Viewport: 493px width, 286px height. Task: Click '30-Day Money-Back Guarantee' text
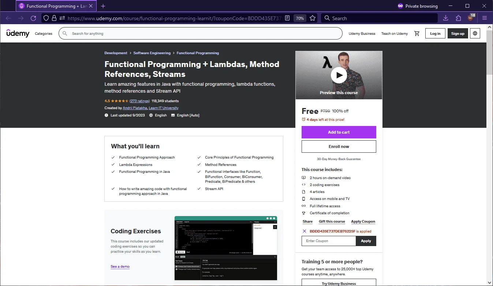(x=339, y=159)
